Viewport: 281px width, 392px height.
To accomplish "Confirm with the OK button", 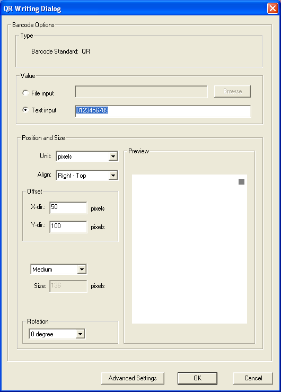I will point(197,378).
